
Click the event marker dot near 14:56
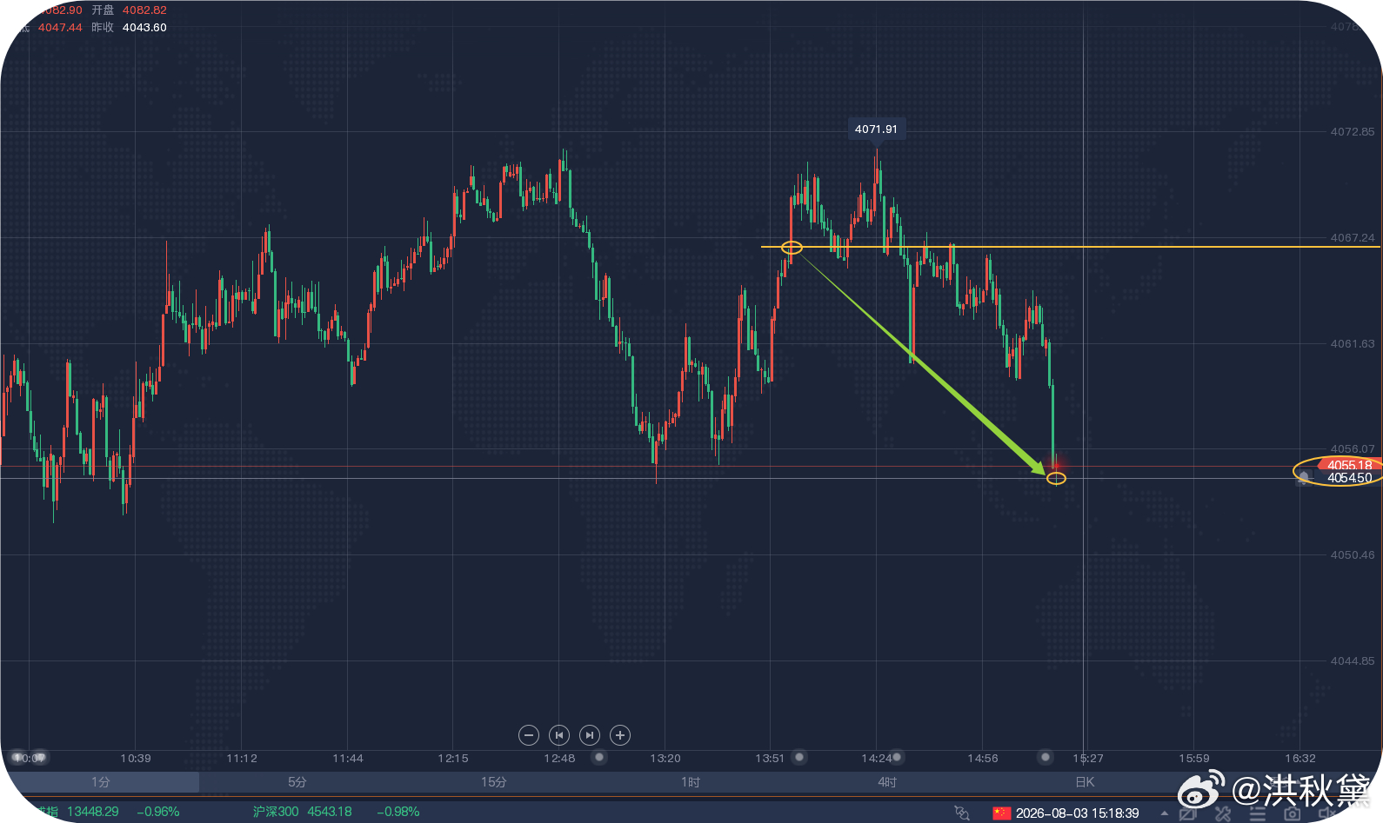[1046, 757]
